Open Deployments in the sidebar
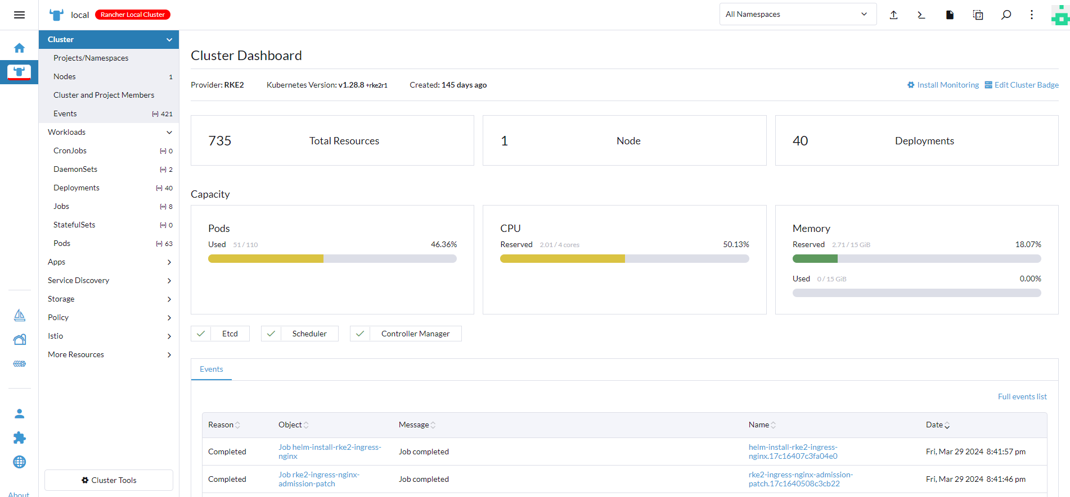 pos(77,188)
